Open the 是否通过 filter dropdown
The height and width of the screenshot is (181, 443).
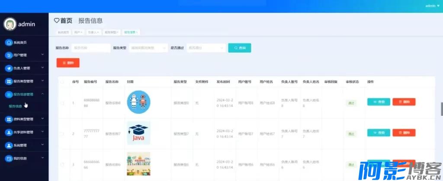point(206,48)
